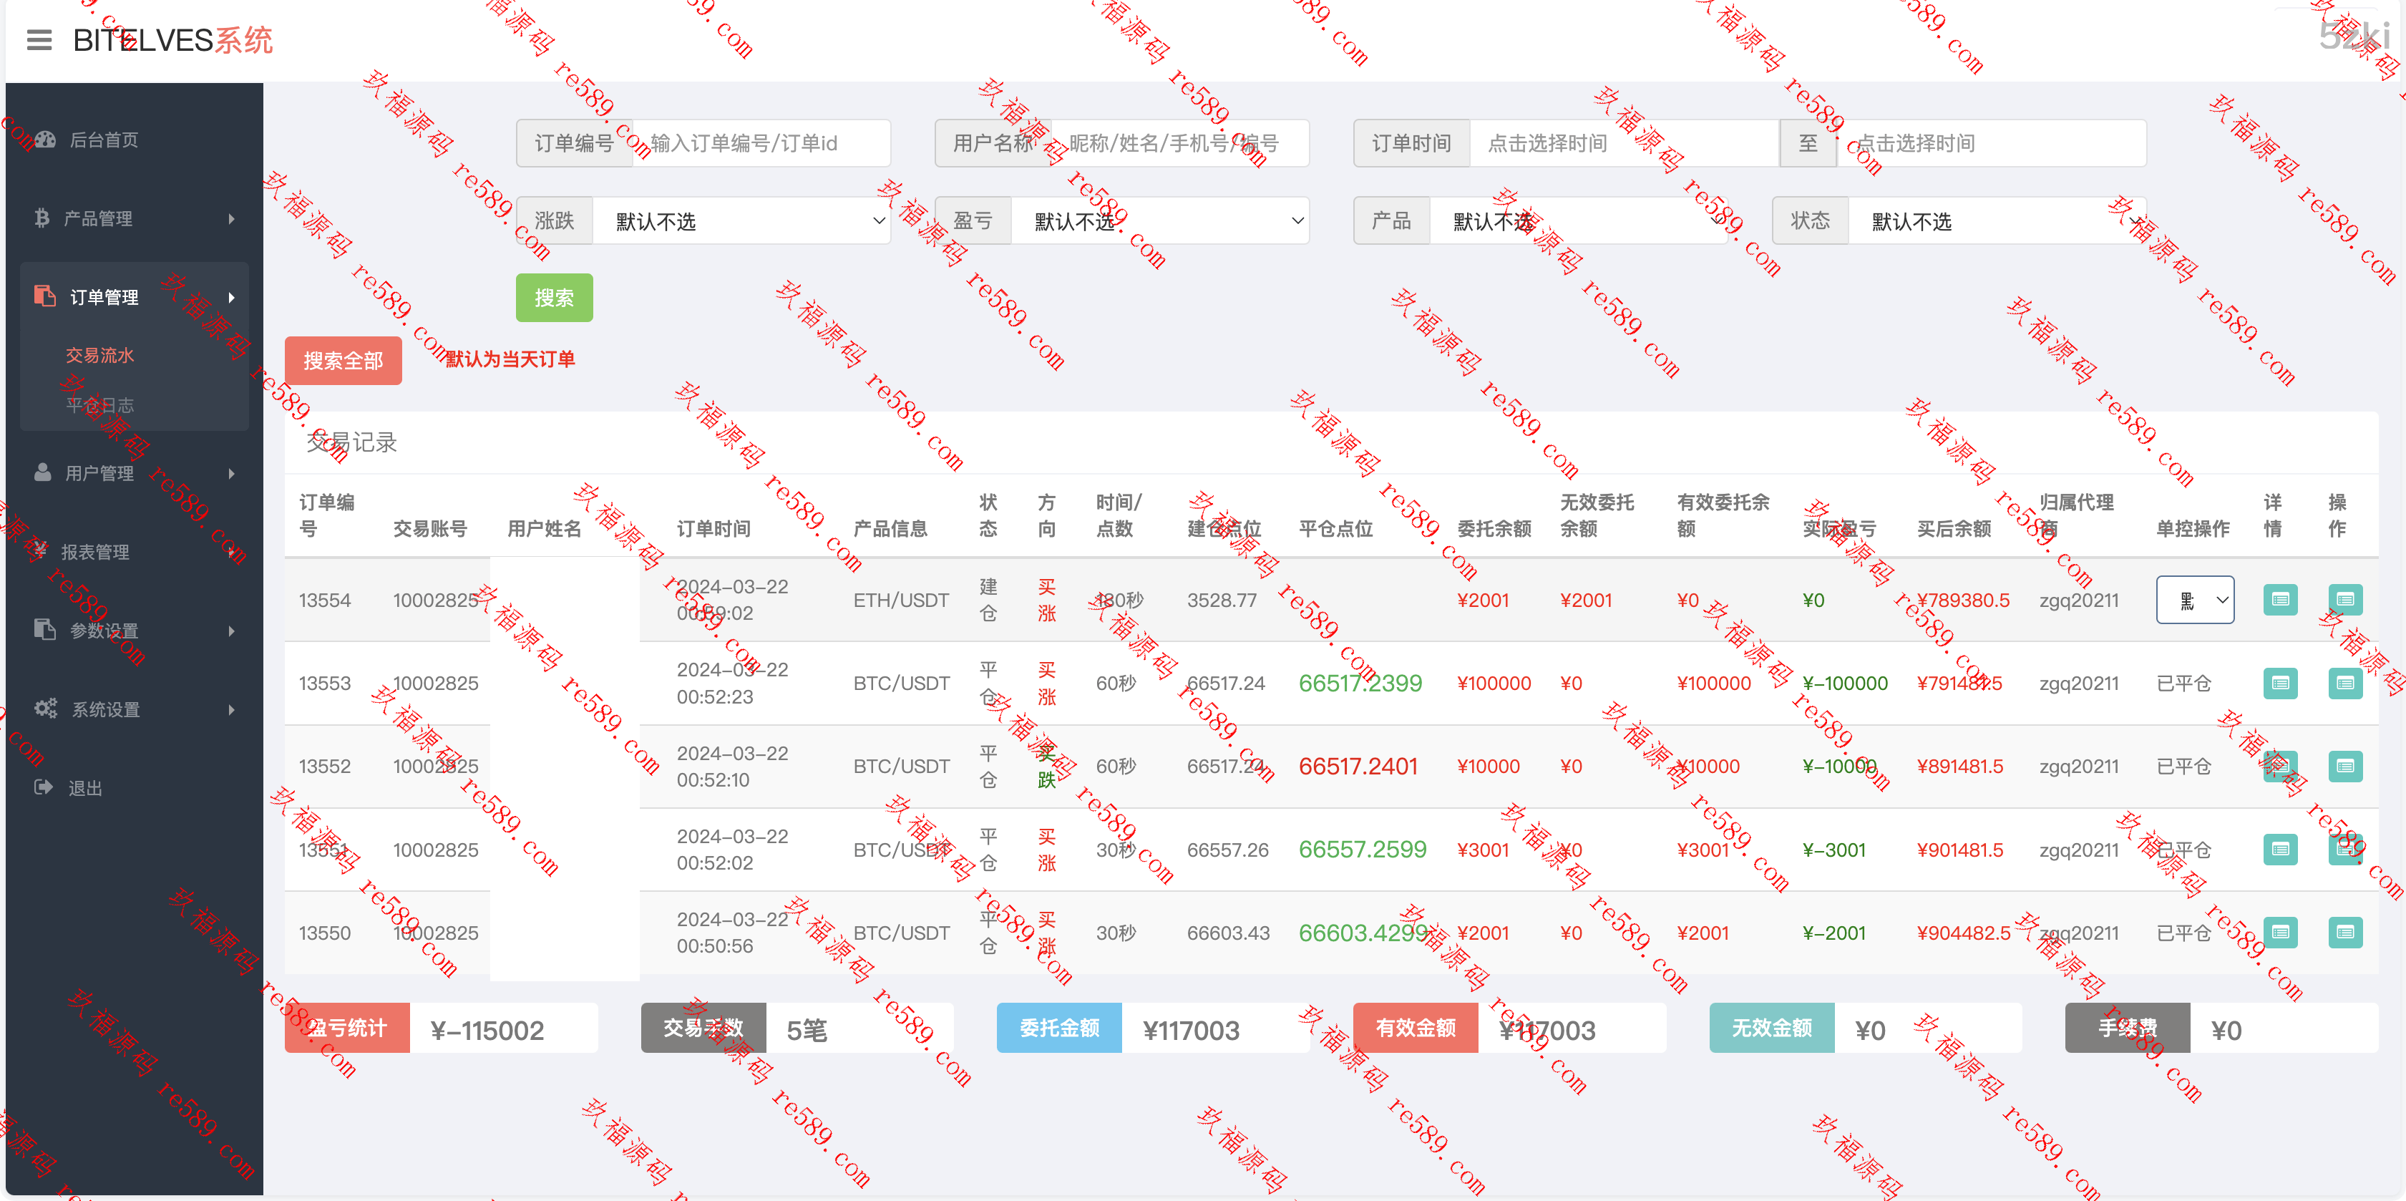
Task: Click the red 搜索全部 button
Action: click(x=343, y=361)
